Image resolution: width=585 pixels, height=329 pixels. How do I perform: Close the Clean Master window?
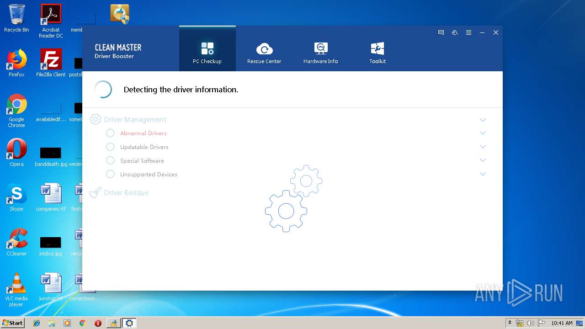(x=496, y=32)
